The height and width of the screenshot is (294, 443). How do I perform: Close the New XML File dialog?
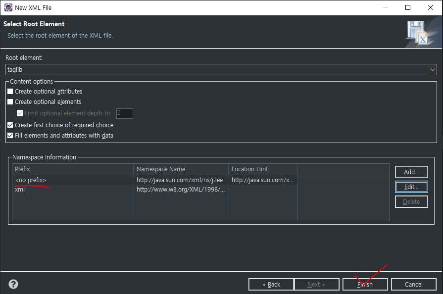tap(431, 7)
